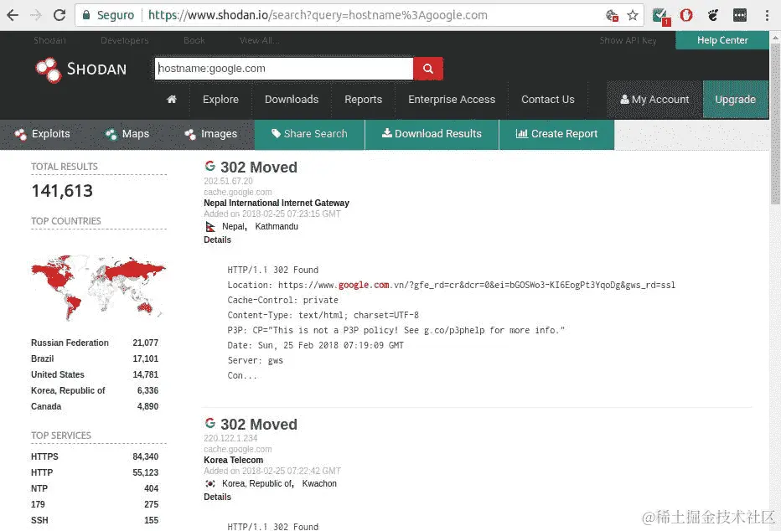Click the Share Search button
Image resolution: width=781 pixels, height=531 pixels.
309,134
